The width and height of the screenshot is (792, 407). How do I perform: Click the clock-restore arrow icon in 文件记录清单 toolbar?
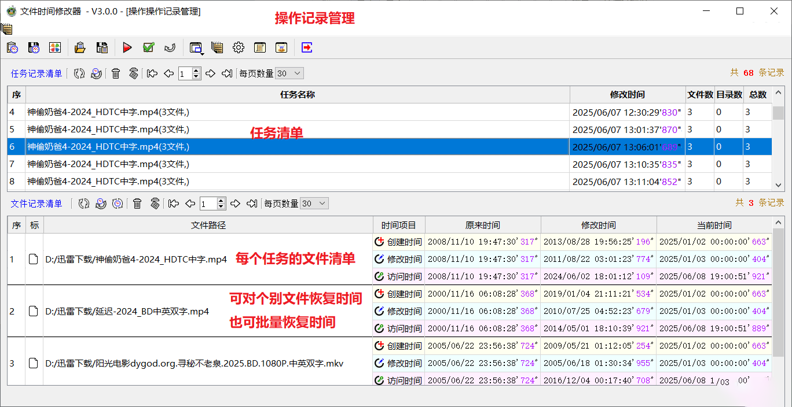coord(101,203)
